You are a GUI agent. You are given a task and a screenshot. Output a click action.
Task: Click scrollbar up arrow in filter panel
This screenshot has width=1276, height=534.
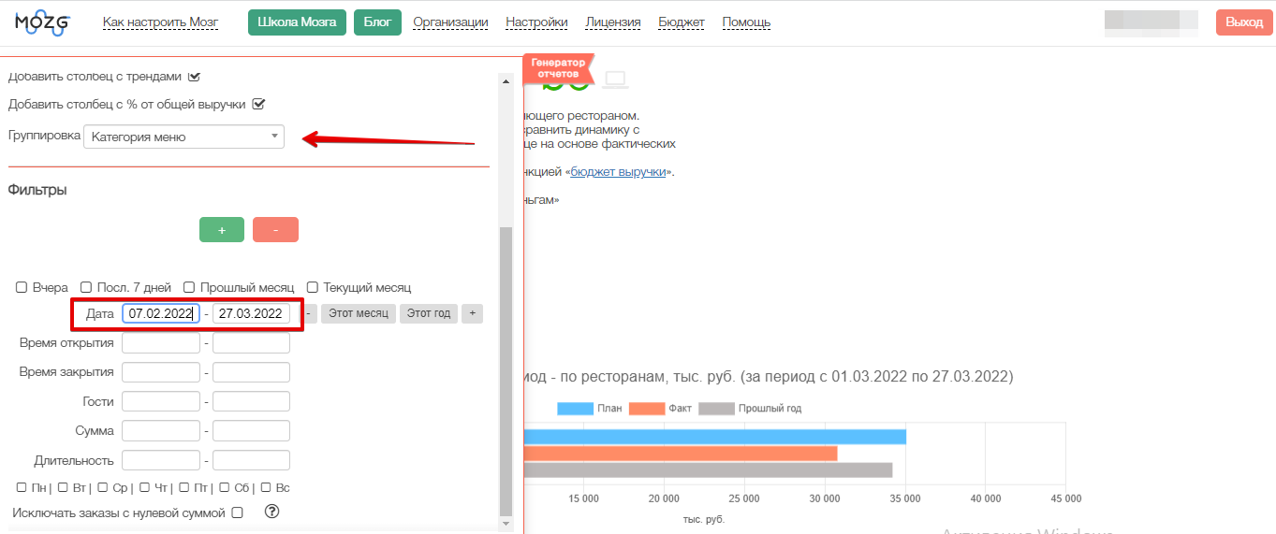pos(506,81)
